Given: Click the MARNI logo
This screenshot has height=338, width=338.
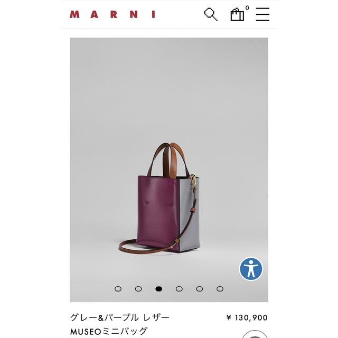Looking at the screenshot, I should (112, 14).
